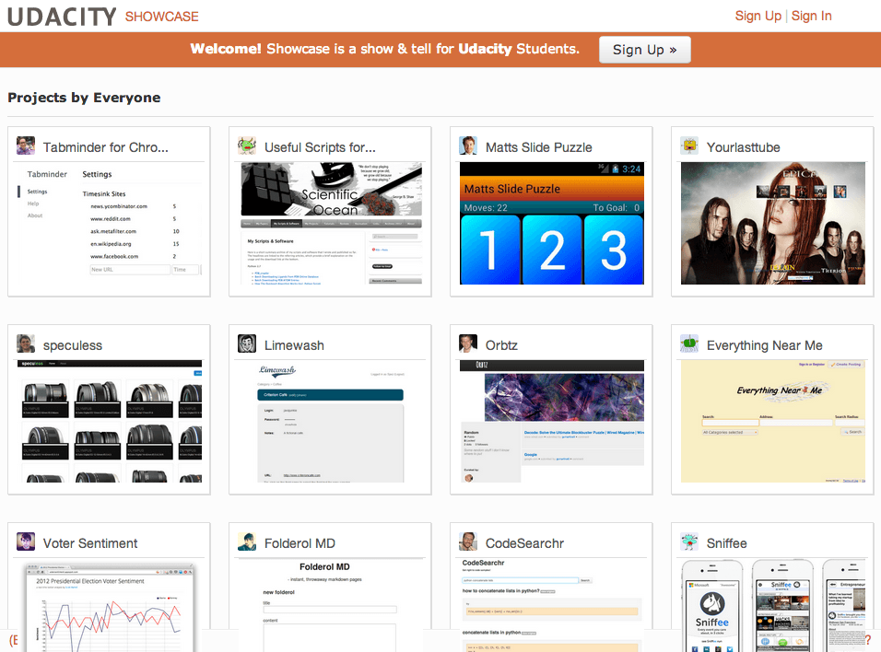
Task: View the Yourlasttube project screenshot
Action: pos(772,224)
